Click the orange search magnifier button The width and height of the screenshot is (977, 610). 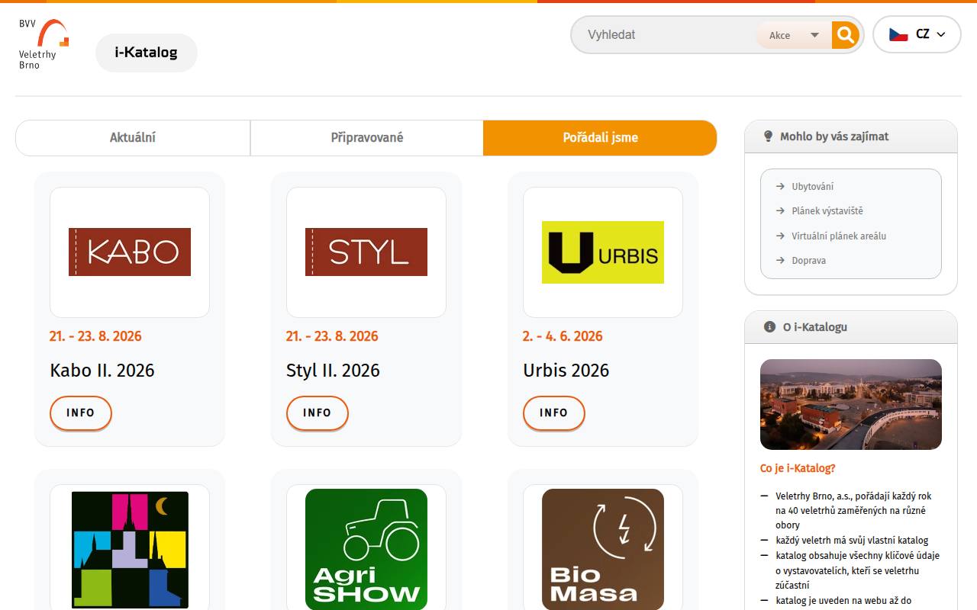845,34
